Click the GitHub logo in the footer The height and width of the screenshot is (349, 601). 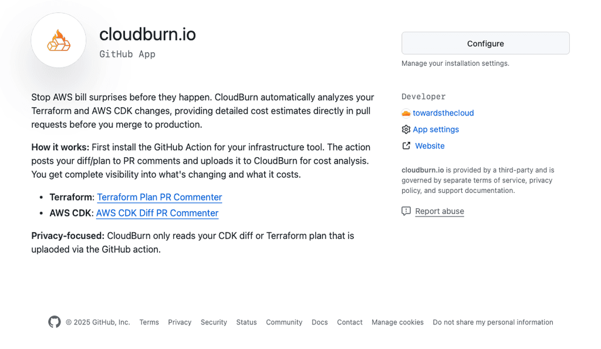pyautogui.click(x=54, y=322)
